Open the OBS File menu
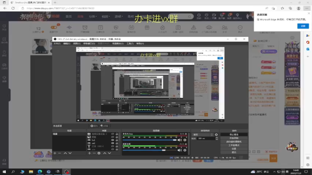 pos(57,44)
